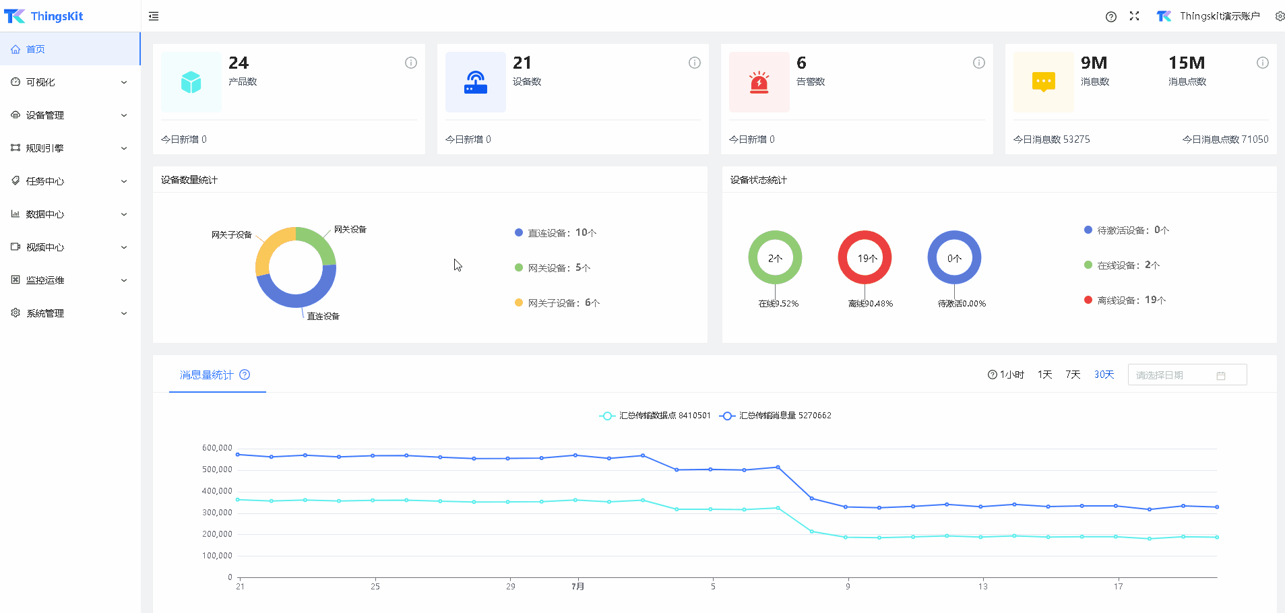The image size is (1285, 613).
Task: Switch time range to 7天
Action: pos(1073,375)
